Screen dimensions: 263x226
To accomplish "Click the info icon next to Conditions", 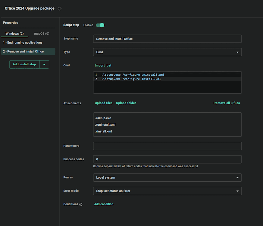I will point(81,204).
